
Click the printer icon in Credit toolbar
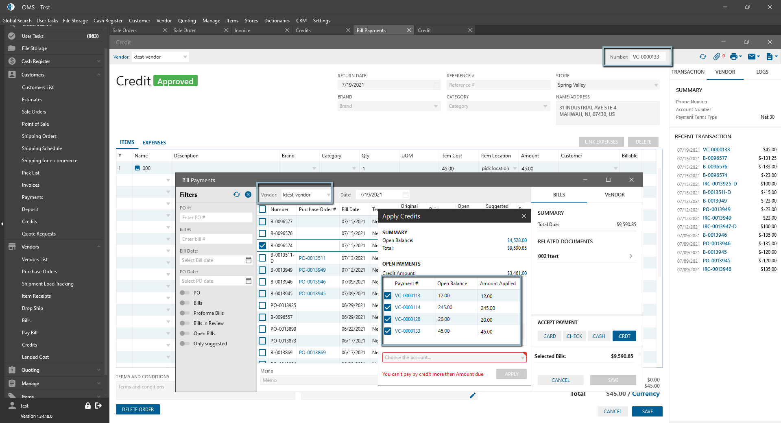733,57
